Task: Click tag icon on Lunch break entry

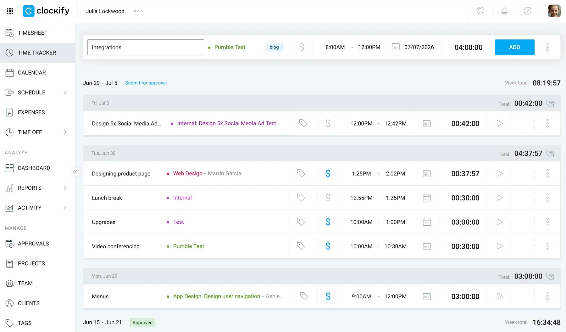Action: click(301, 198)
